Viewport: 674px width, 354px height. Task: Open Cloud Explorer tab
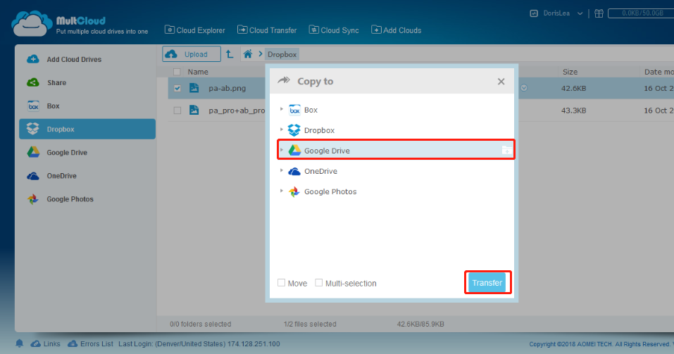[x=194, y=30]
